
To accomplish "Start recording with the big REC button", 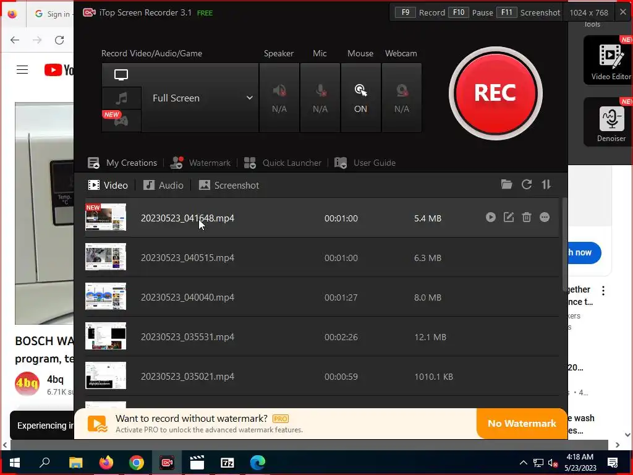I will pyautogui.click(x=495, y=93).
